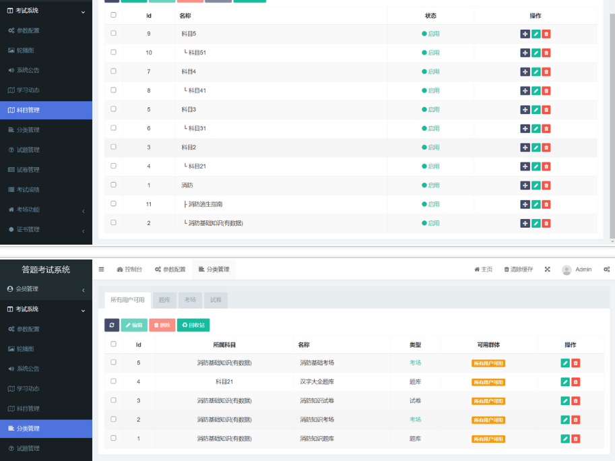Click the hamburger menu icon beside 控制台
Screen dimensions: 615x461
click(101, 270)
